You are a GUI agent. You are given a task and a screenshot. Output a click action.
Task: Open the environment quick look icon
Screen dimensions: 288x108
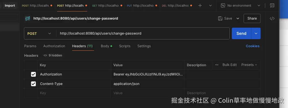pyautogui.click(x=272, y=5)
